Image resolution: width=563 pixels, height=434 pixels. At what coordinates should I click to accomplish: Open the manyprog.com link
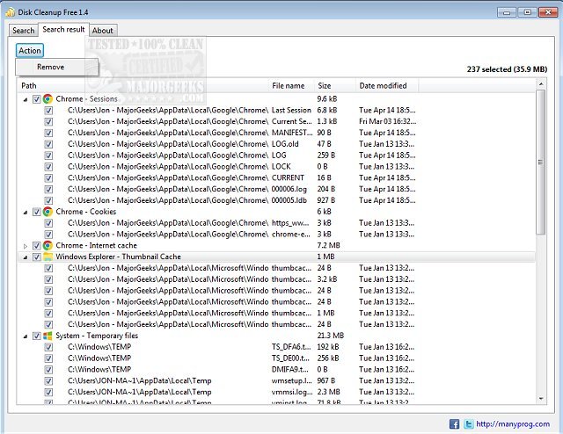pyautogui.click(x=513, y=424)
